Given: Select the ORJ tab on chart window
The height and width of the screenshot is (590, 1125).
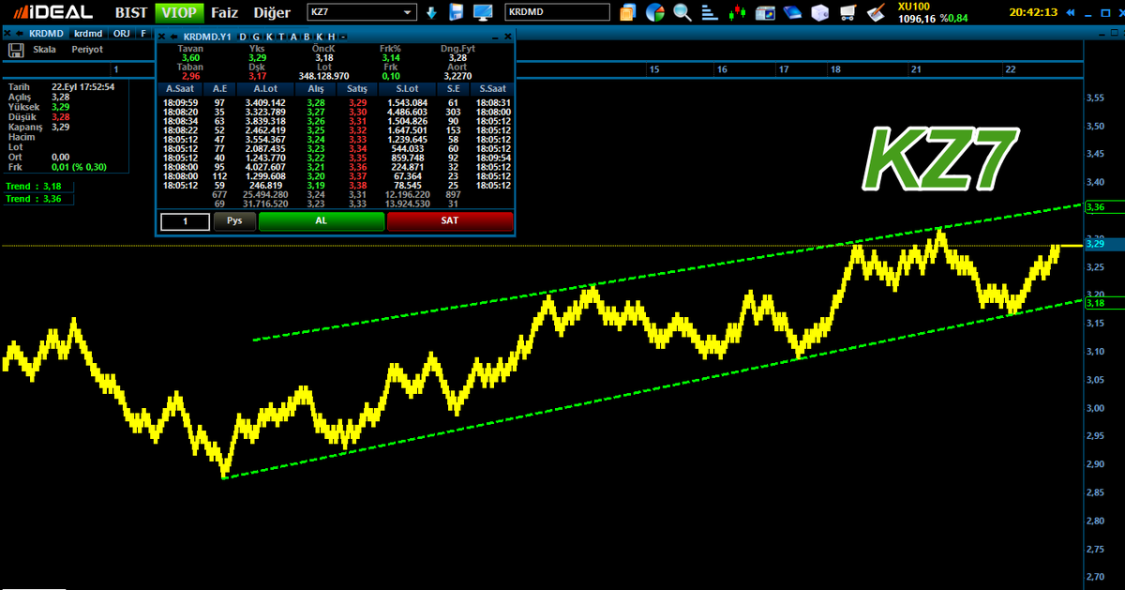Looking at the screenshot, I should coord(122,33).
